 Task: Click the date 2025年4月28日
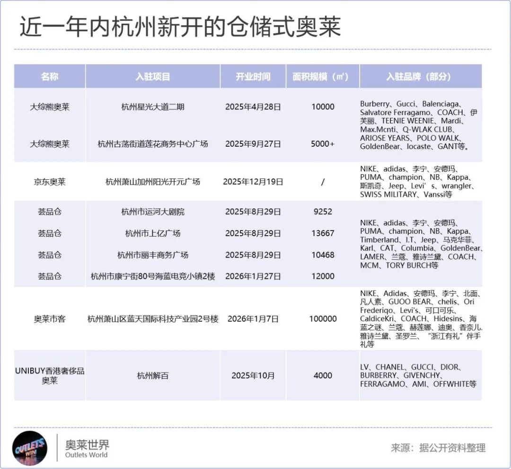click(253, 107)
